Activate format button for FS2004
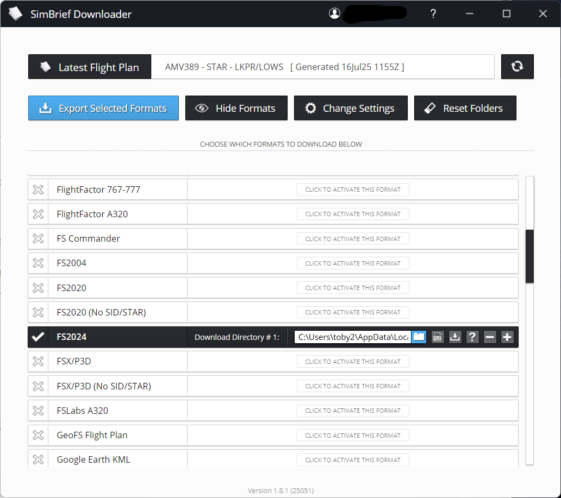Screen dimensions: 561x498 [353, 263]
